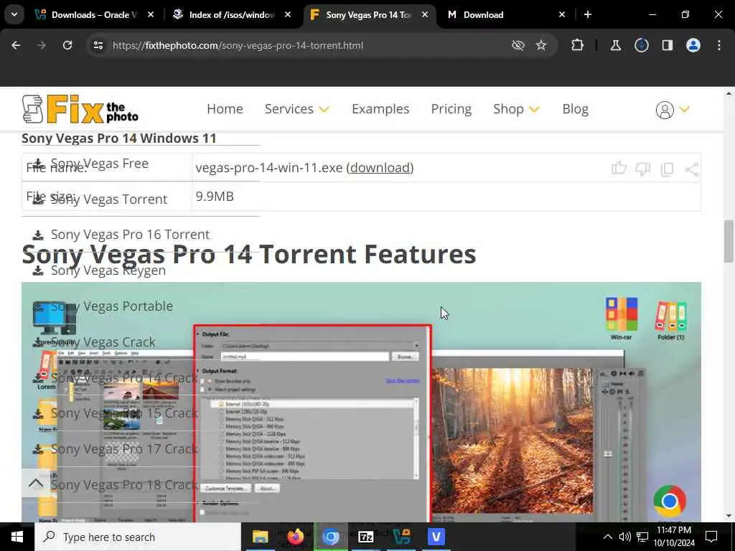Click the Sony Vegas screenshot image

click(362, 402)
